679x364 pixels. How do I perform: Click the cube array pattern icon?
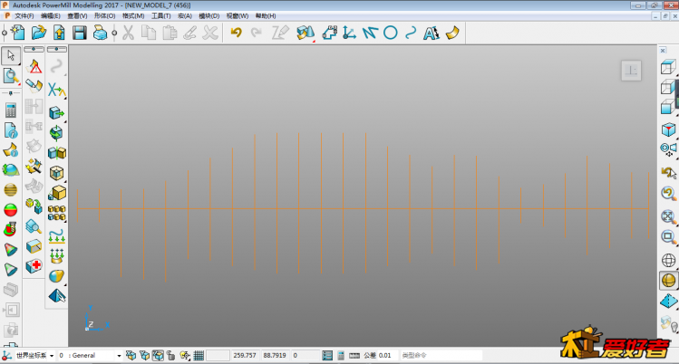57,213
